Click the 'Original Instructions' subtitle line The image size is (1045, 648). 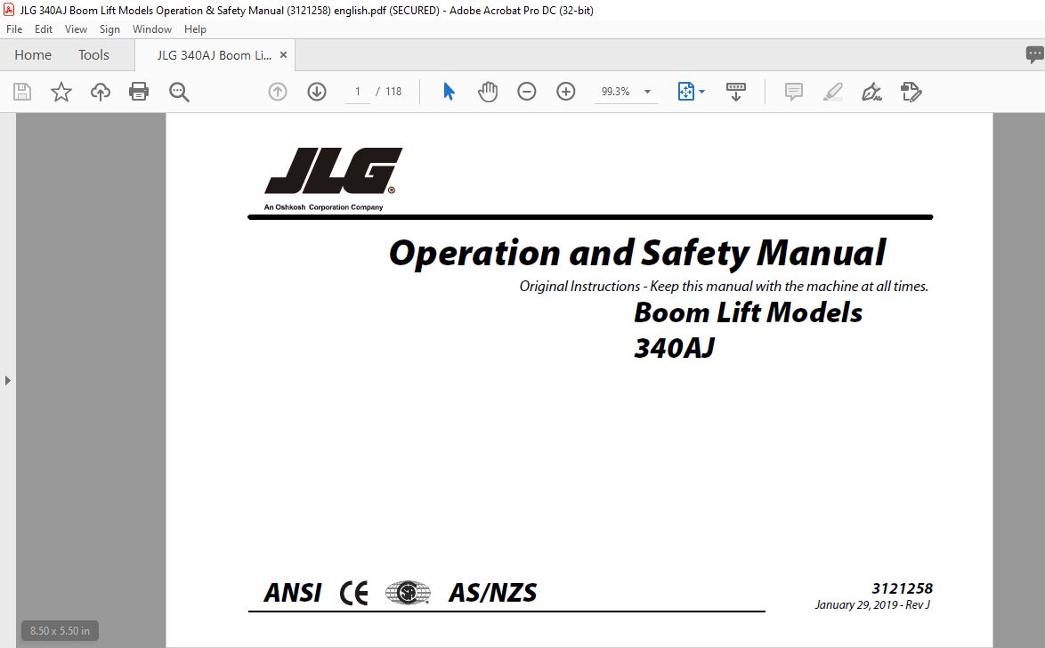724,287
